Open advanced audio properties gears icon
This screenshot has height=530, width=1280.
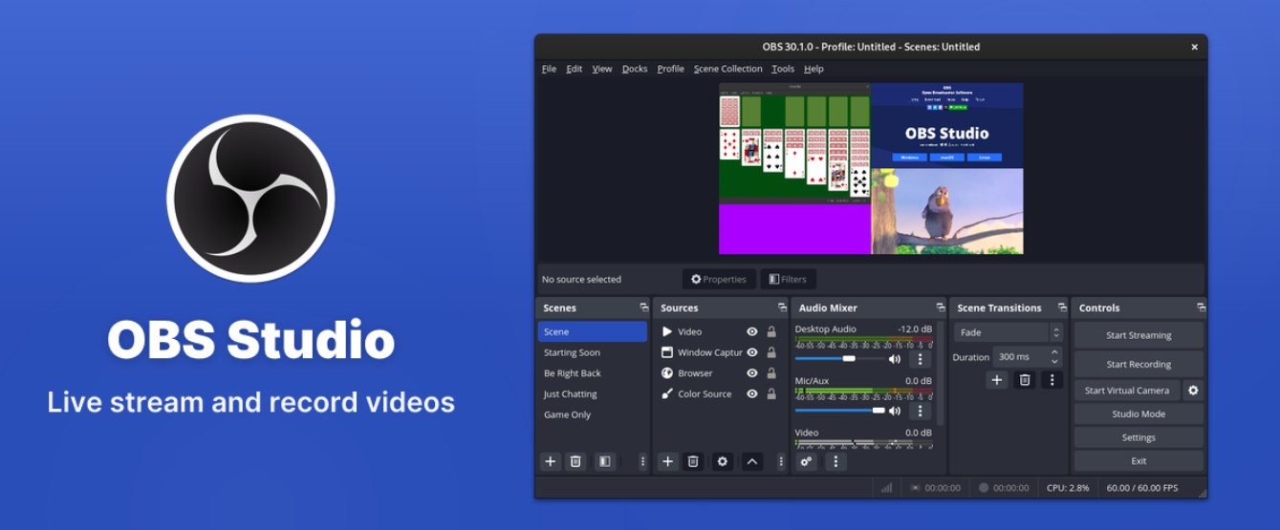coord(806,461)
